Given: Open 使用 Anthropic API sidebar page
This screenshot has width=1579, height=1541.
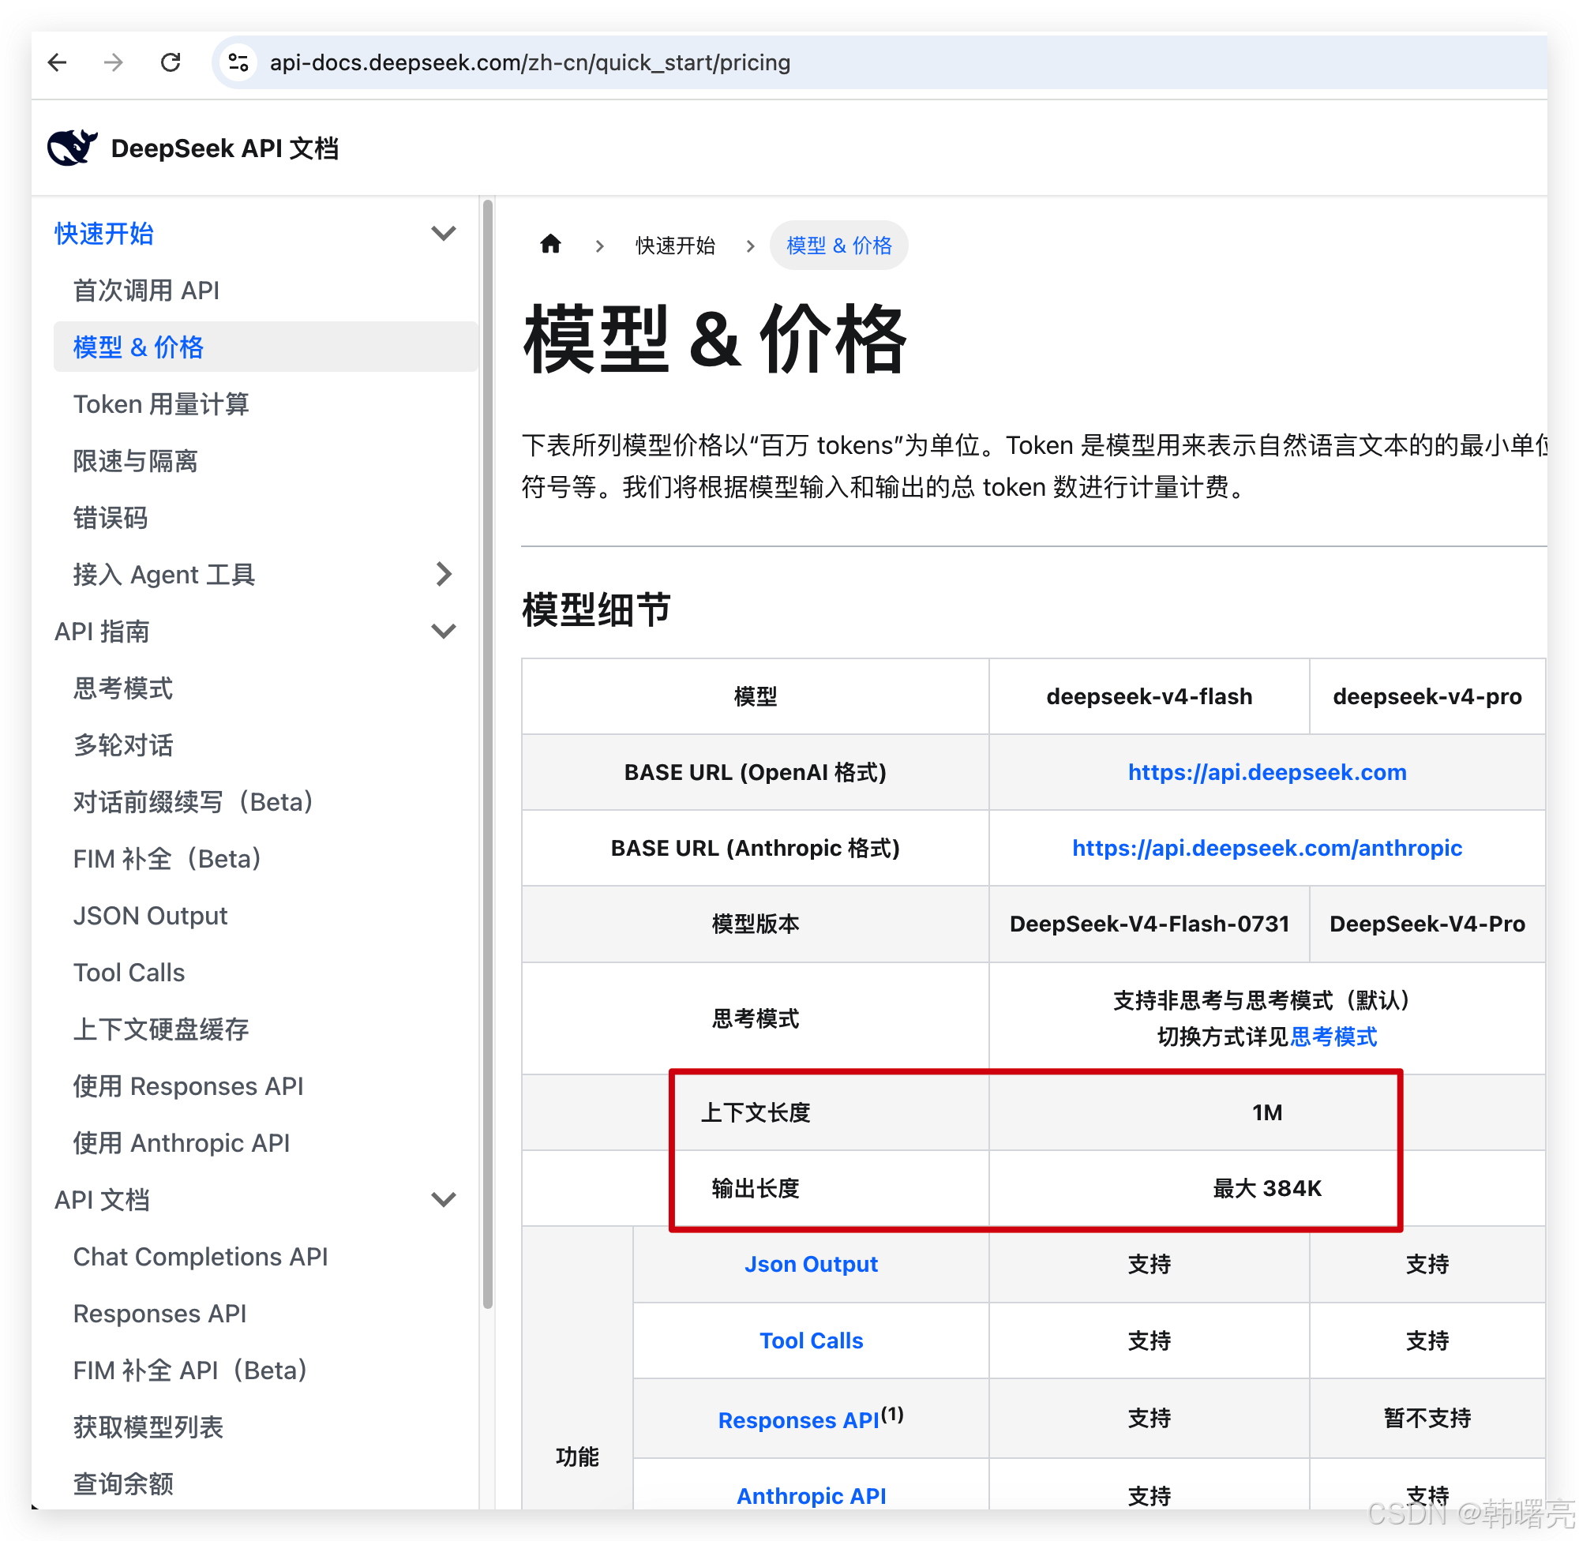Looking at the screenshot, I should coord(182,1143).
